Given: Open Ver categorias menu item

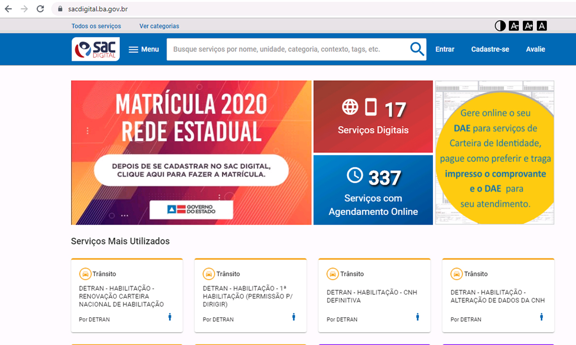Looking at the screenshot, I should point(159,26).
